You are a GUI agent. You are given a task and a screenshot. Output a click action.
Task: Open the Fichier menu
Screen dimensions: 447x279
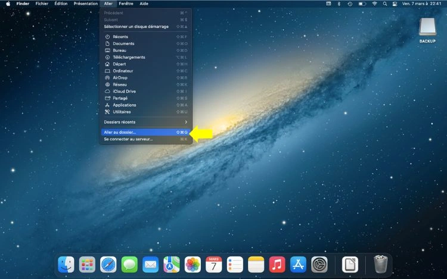coord(42,4)
